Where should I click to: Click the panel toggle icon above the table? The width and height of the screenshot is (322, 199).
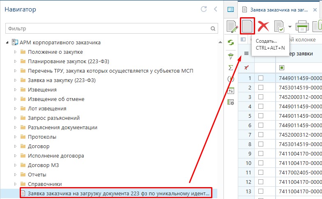(243, 39)
